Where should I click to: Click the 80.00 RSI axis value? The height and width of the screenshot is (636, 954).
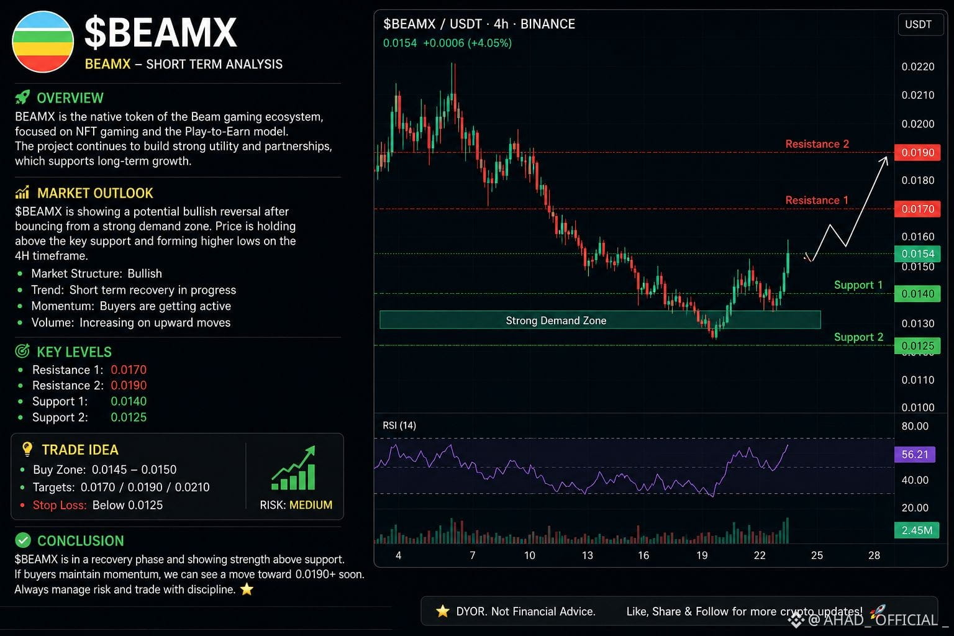tap(915, 426)
